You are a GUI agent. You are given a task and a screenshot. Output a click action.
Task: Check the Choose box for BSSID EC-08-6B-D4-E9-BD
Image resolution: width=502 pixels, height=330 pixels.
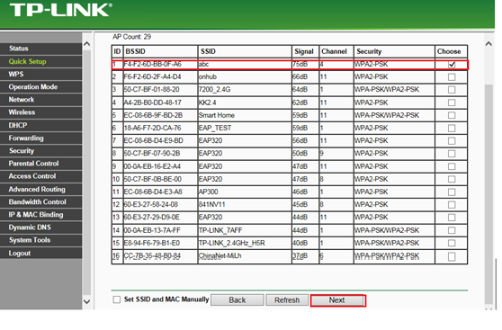click(x=452, y=141)
